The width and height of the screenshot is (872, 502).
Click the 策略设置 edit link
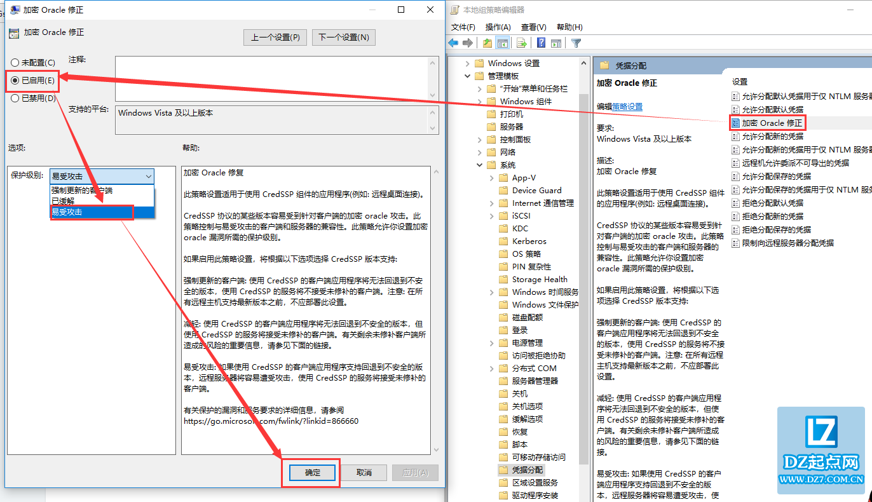[x=627, y=107]
